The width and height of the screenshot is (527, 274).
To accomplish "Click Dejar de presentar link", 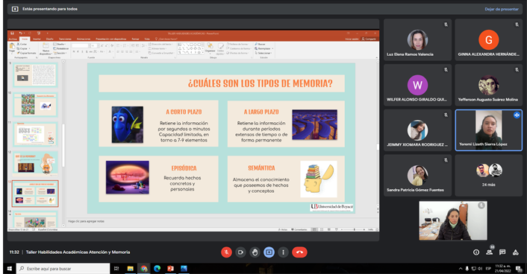I will point(502,9).
